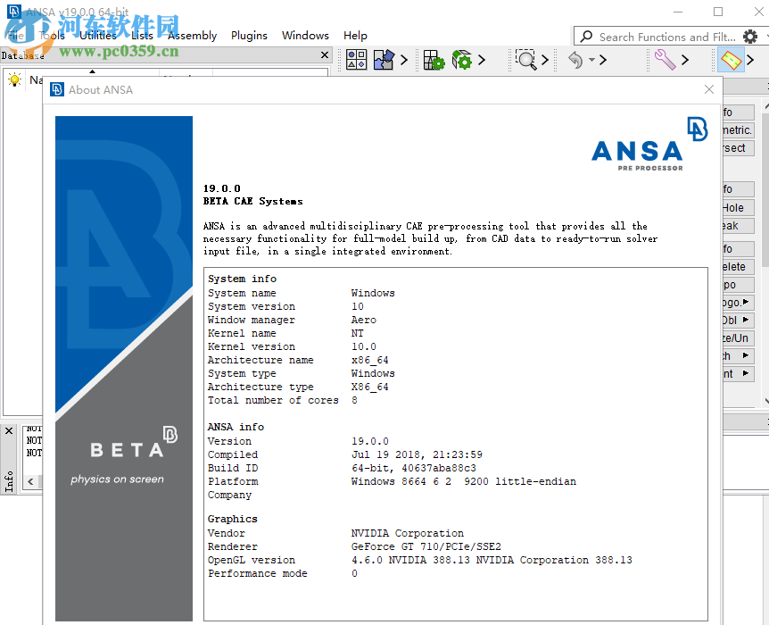Toggle the lightbulb visibility in the Database panel

click(15, 79)
